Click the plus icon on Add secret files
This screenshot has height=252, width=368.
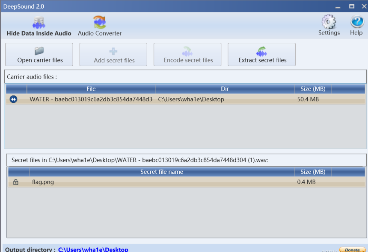(113, 50)
